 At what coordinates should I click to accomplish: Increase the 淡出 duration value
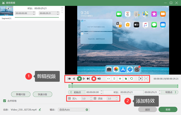[117, 97]
